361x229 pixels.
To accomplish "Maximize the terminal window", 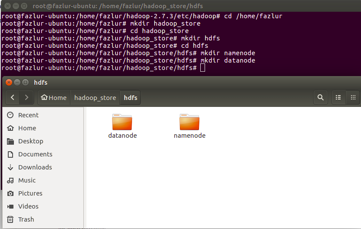I will point(24,6).
